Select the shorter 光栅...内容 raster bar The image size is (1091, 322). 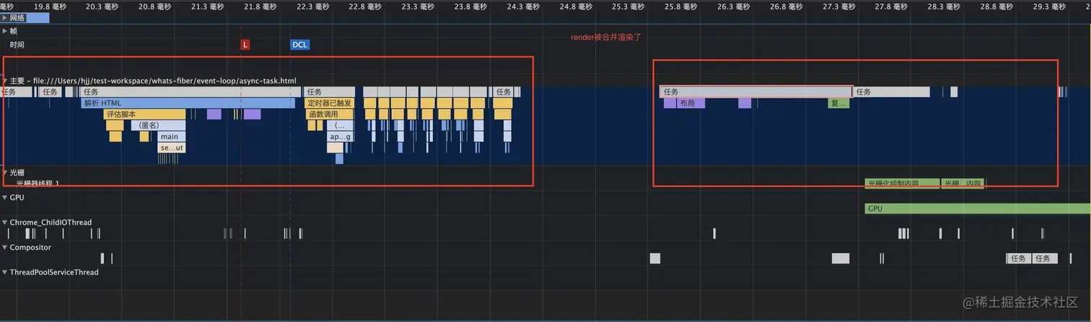coord(963,183)
